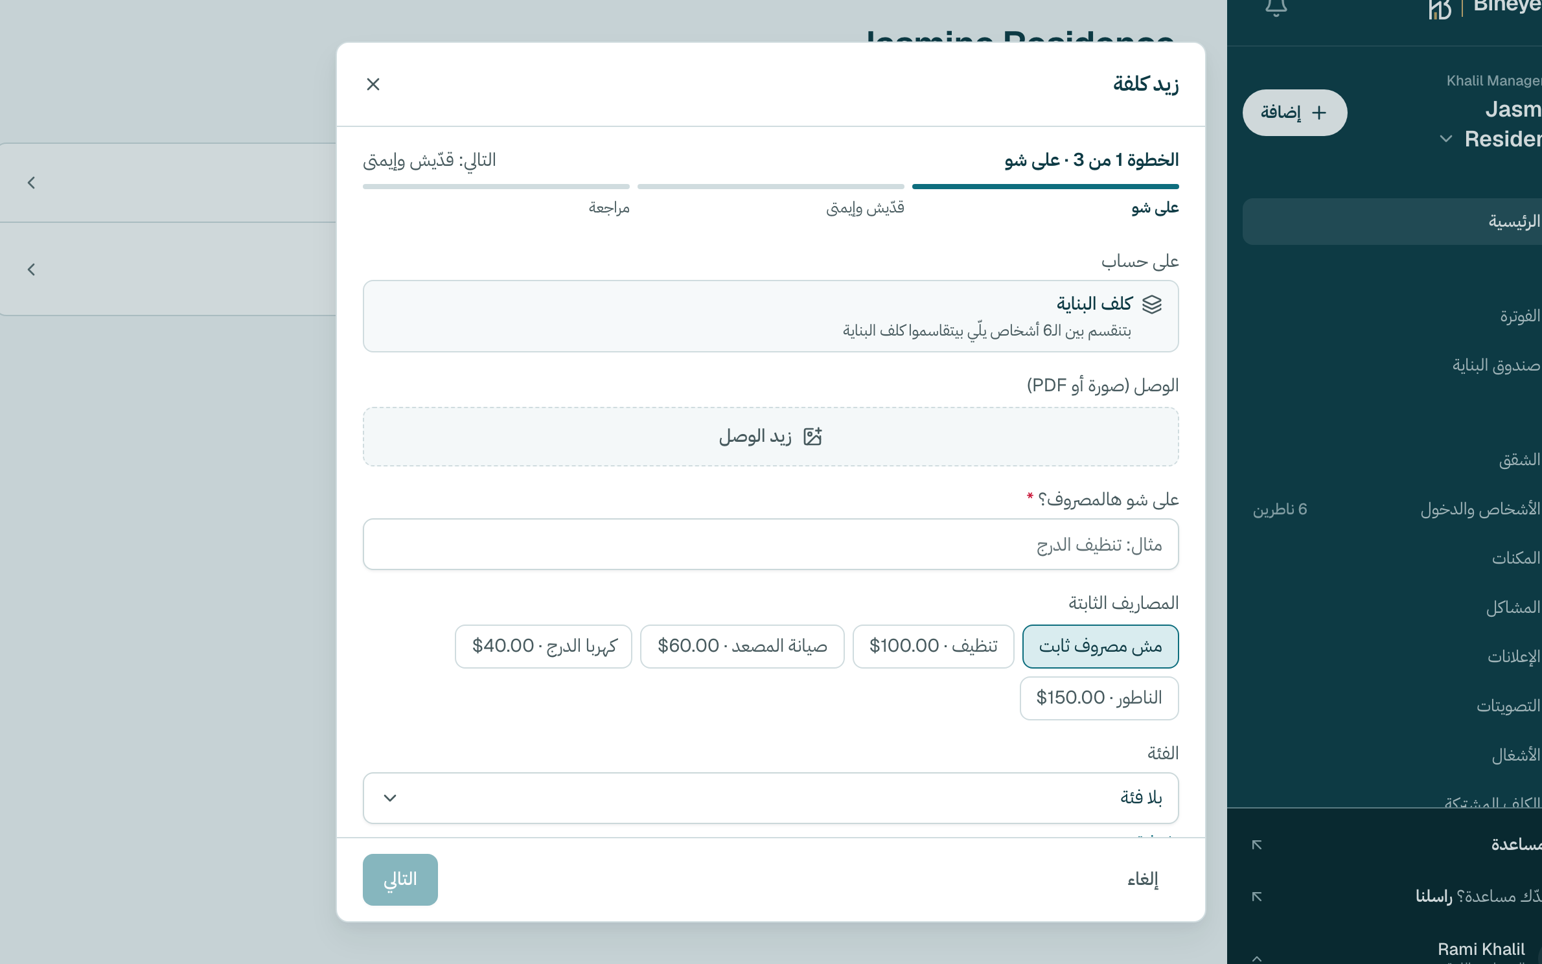Click the Bineyeh logo icon
Screen dimensions: 1542x964
coord(1439,9)
